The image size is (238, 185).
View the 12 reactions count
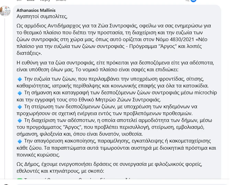point(187,1)
